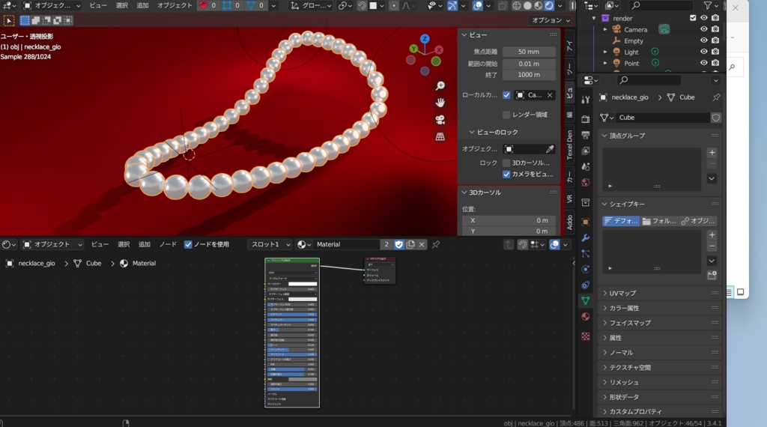Image resolution: width=767 pixels, height=427 pixels.
Task: Hide the Camera in the outliner
Action: tap(703, 29)
